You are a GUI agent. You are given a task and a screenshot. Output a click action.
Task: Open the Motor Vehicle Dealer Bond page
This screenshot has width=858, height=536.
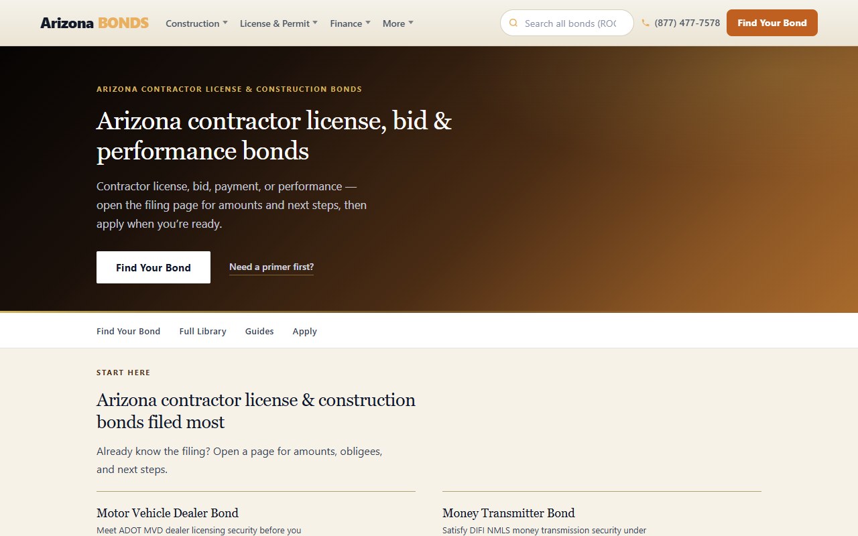tap(168, 513)
